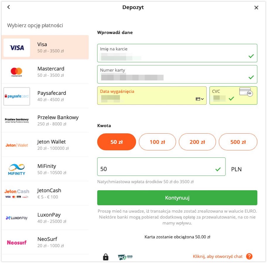Select the 100 zł amount button

pos(157,142)
